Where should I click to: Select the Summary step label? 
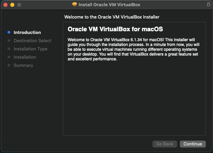tap(23, 66)
